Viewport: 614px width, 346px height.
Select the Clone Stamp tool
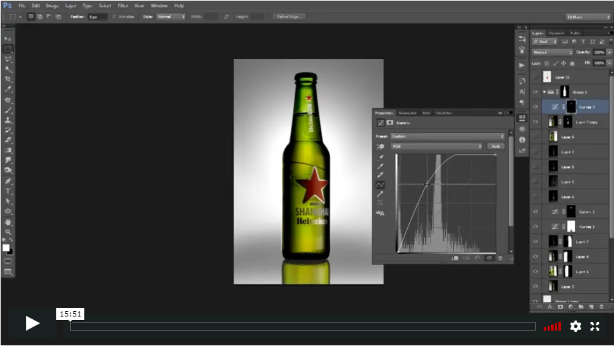(x=8, y=120)
